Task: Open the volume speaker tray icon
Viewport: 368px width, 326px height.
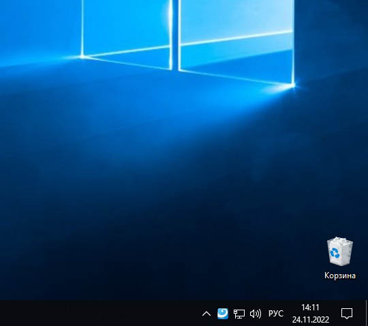Action: (256, 314)
